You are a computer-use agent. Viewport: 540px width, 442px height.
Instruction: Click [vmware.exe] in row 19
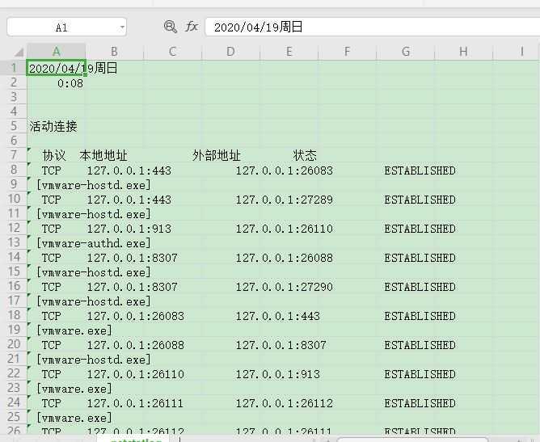74,330
